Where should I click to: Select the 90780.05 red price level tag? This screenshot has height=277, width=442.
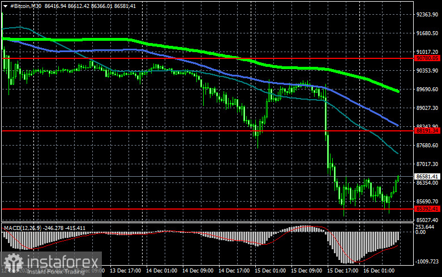[x=427, y=58]
